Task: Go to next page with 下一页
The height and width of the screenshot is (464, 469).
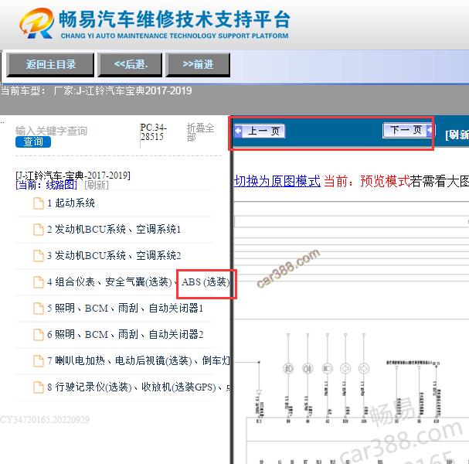Action: [x=408, y=131]
